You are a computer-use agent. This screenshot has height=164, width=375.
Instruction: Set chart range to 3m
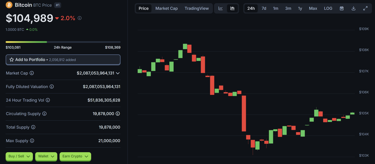[288, 8]
